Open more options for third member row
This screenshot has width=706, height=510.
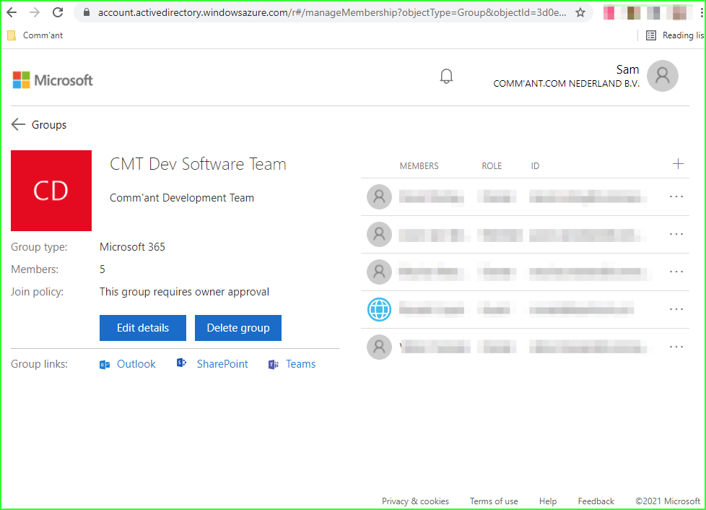coord(676,272)
